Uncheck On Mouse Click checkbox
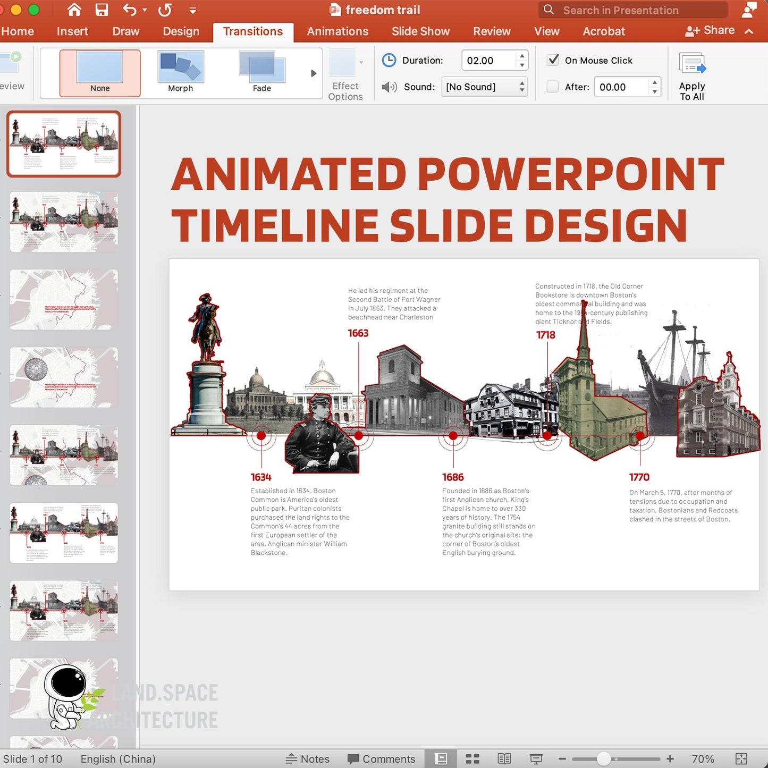This screenshot has width=768, height=768. (x=553, y=60)
